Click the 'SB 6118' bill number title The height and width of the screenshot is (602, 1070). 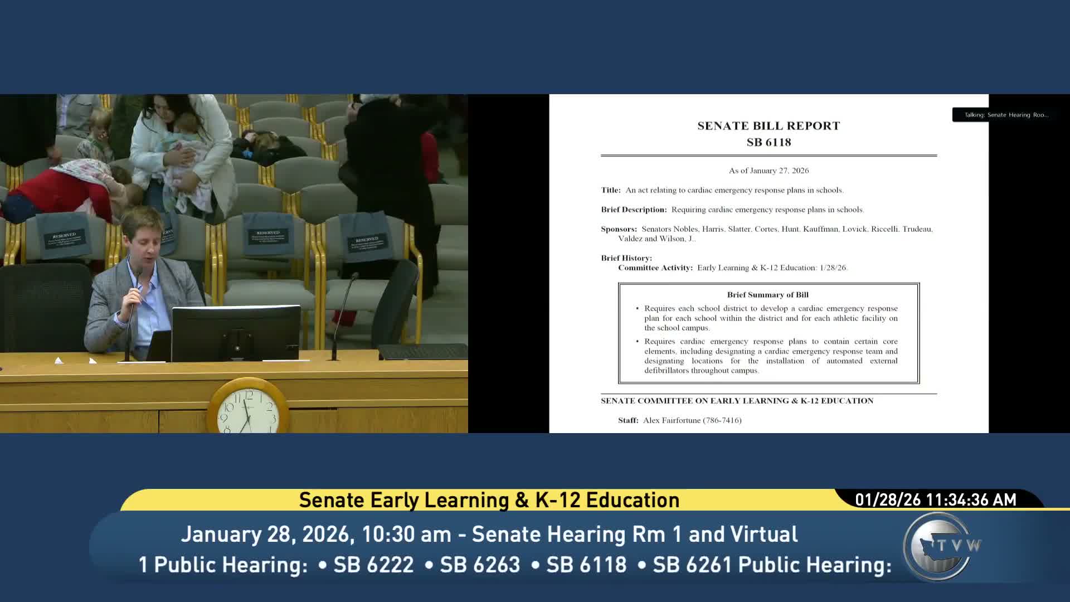(x=769, y=143)
